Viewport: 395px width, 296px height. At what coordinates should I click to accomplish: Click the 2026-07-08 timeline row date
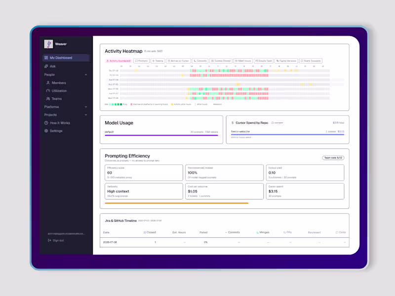(x=110, y=242)
